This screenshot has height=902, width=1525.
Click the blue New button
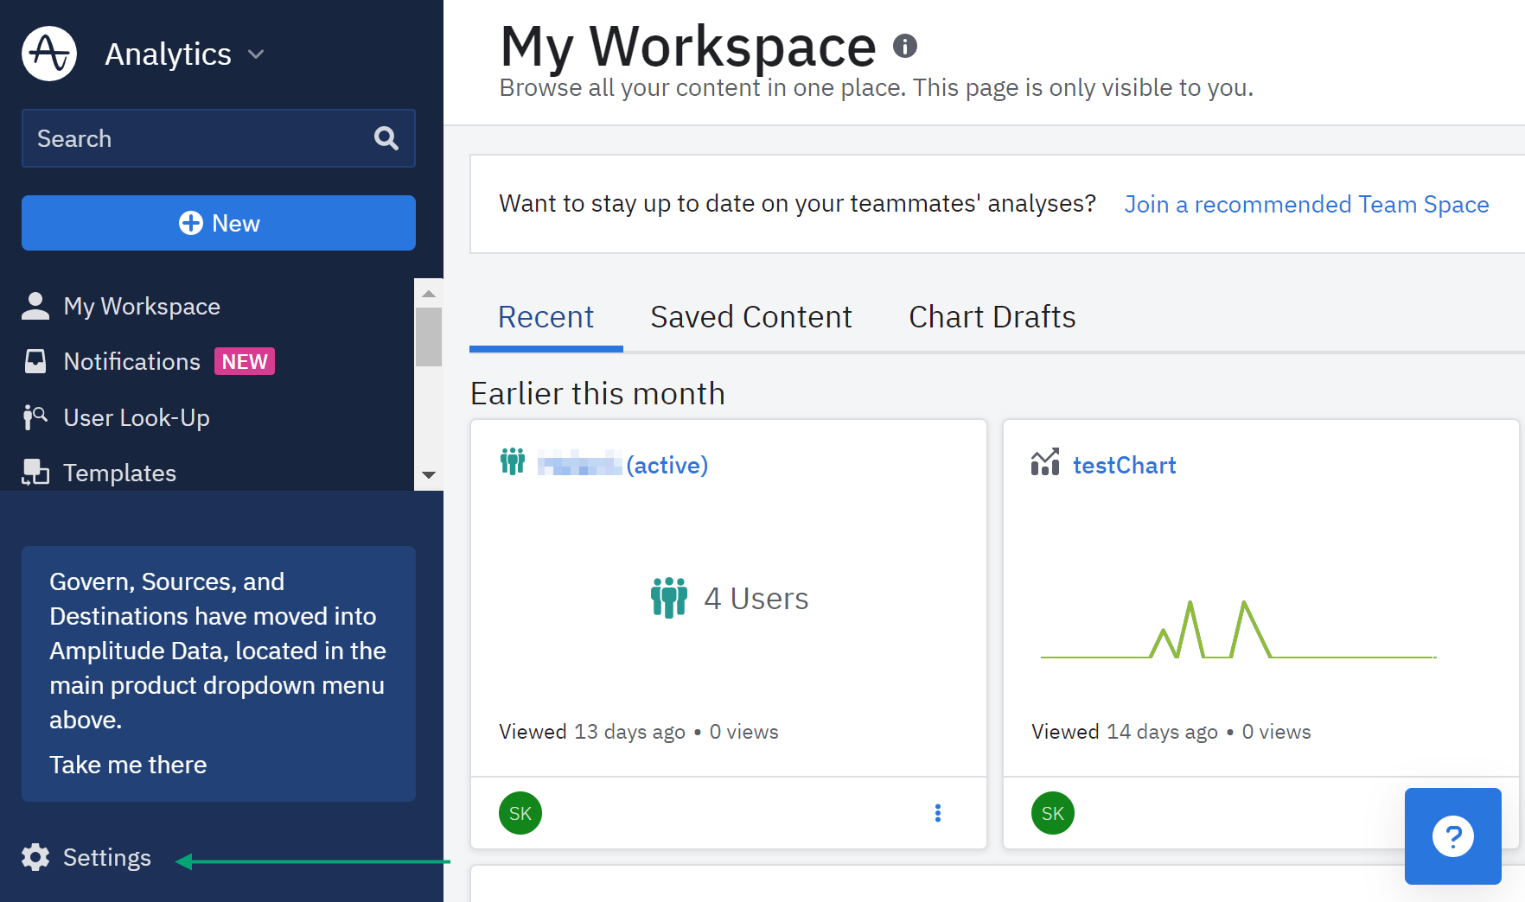click(x=219, y=223)
